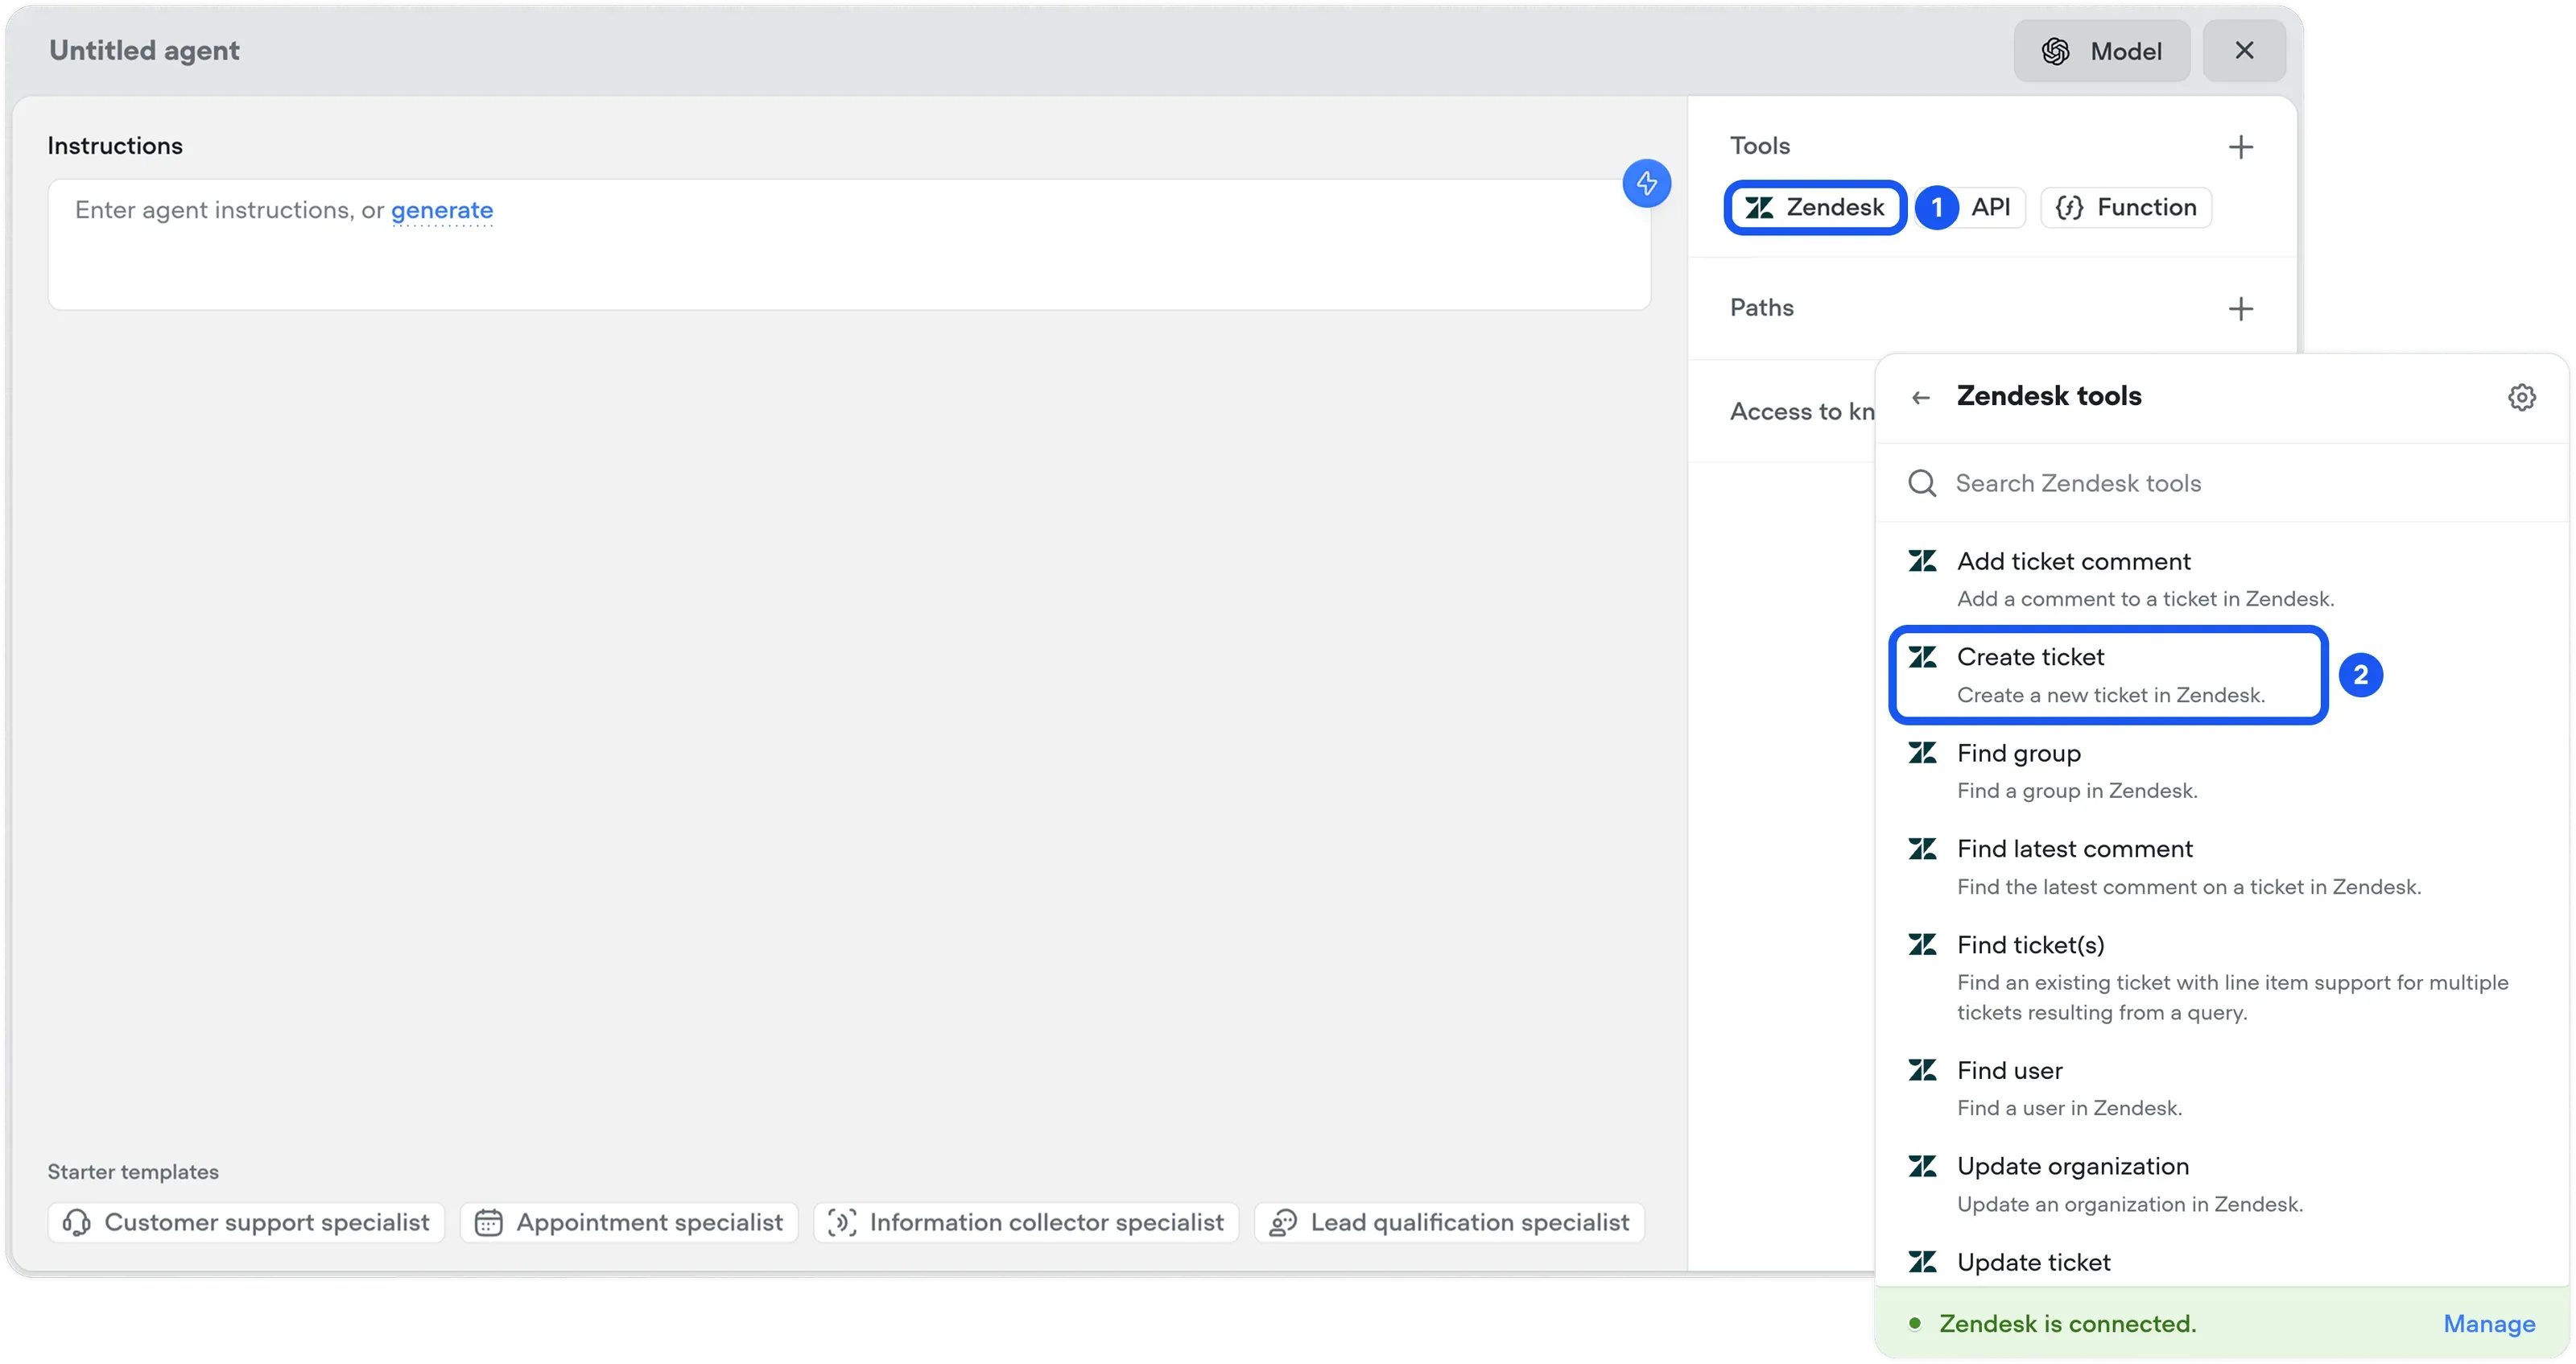The width and height of the screenshot is (2576, 1364).
Task: Go back using the Zendesk tools arrow
Action: [1920, 398]
